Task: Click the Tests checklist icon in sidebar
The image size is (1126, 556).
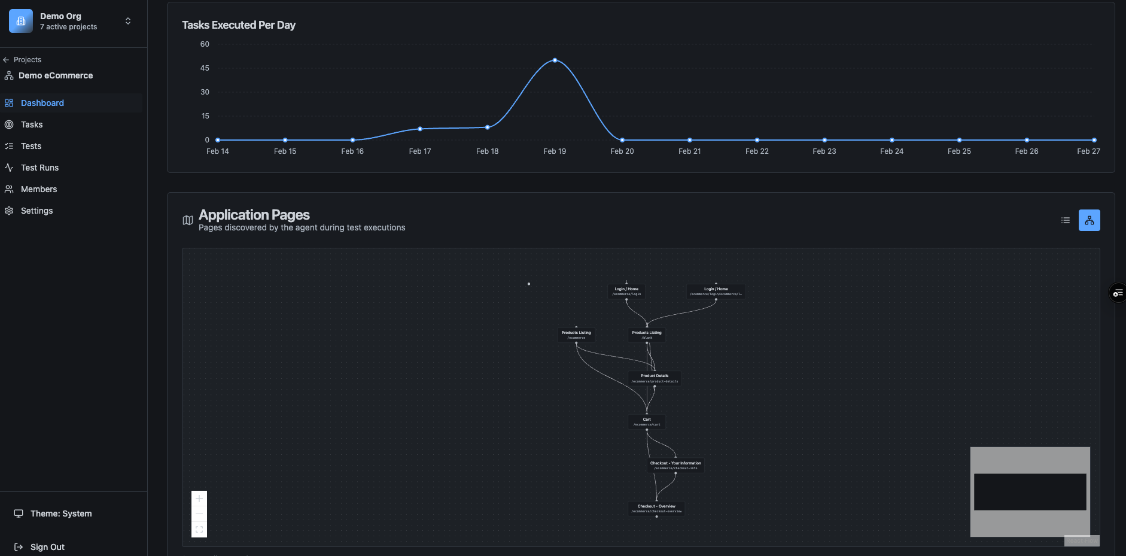Action: point(9,146)
